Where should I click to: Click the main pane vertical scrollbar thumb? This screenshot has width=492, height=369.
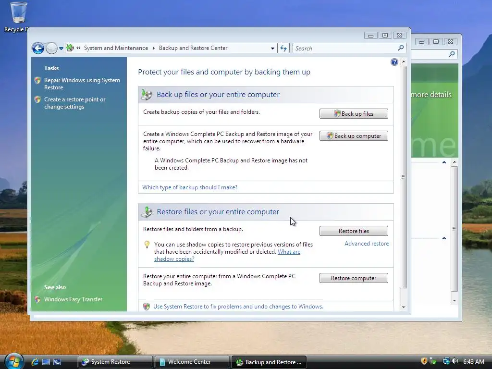404,177
